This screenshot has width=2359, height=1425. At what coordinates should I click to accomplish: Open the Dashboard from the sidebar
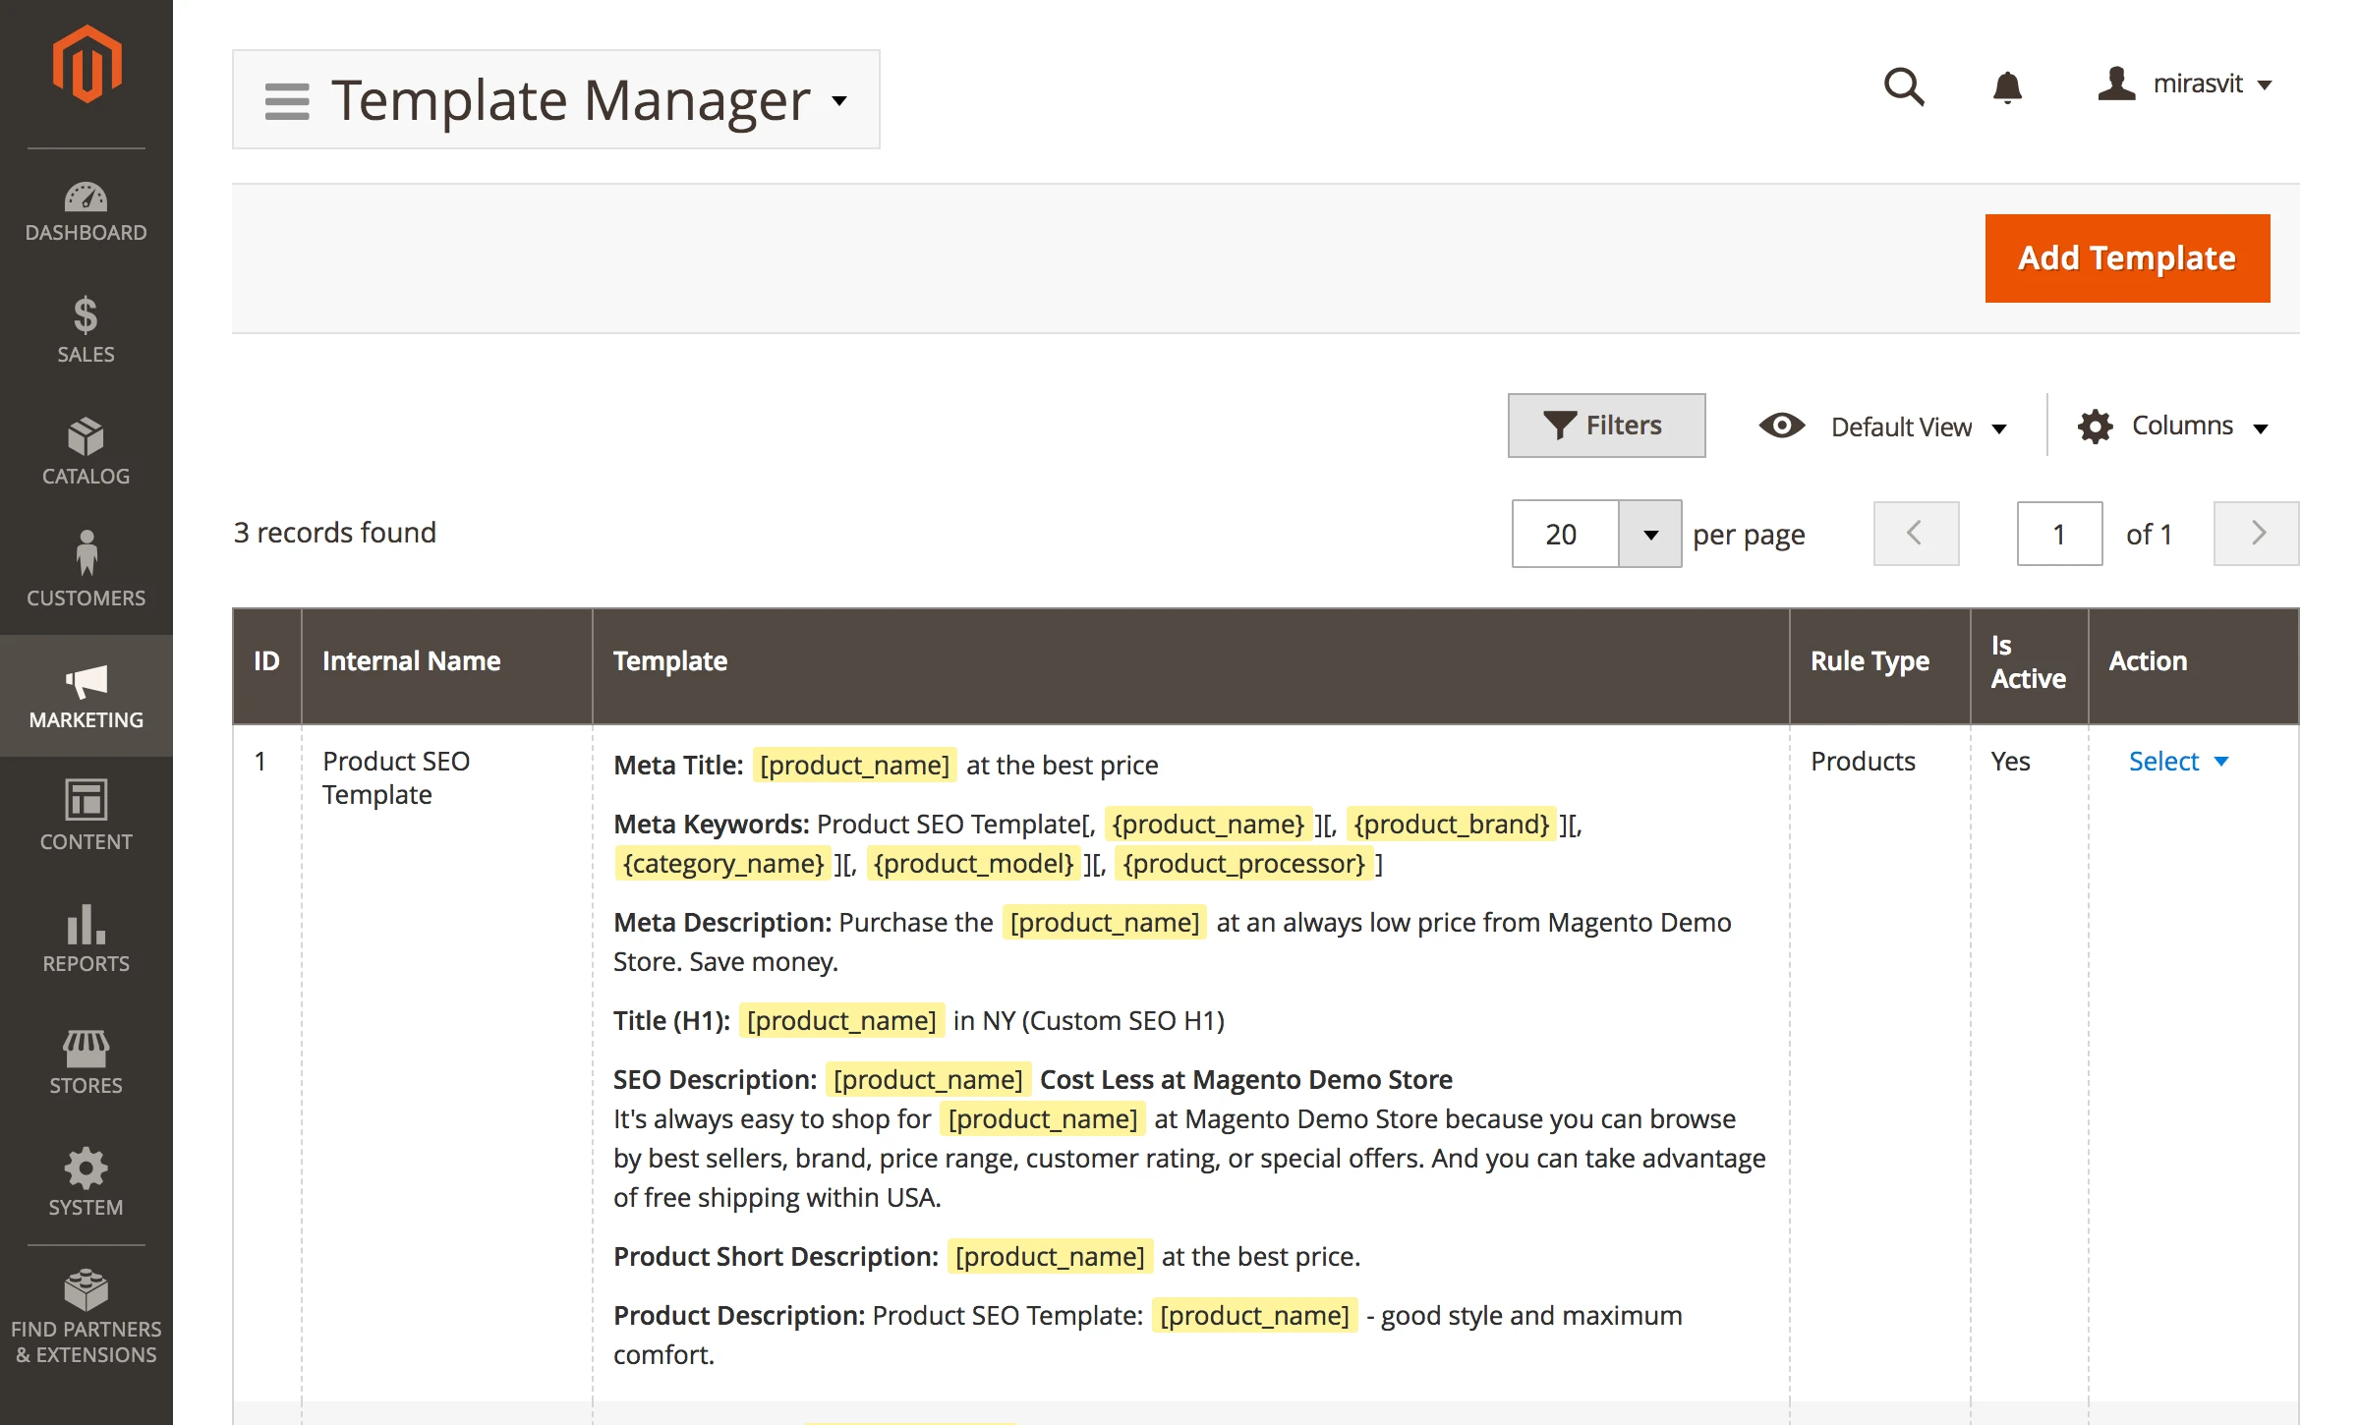(x=86, y=209)
